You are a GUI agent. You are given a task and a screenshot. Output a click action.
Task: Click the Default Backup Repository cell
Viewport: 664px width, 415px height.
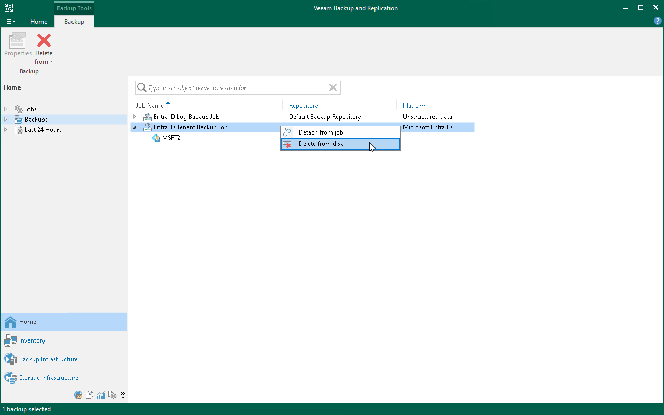(325, 117)
